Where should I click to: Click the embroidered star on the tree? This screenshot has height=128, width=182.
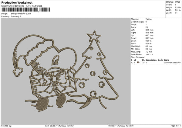(x=94, y=37)
